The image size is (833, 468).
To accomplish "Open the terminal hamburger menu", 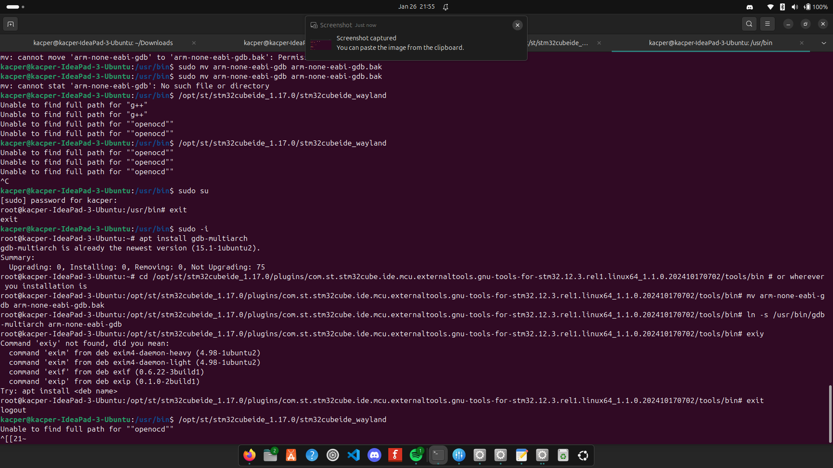I will (767, 24).
